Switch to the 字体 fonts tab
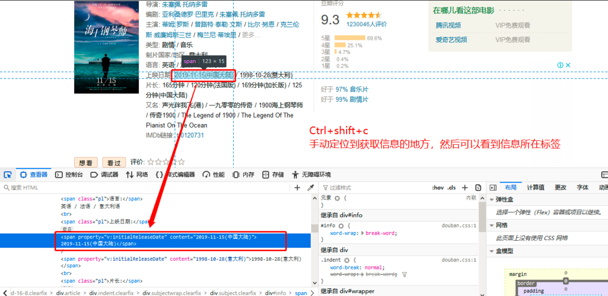 583,188
